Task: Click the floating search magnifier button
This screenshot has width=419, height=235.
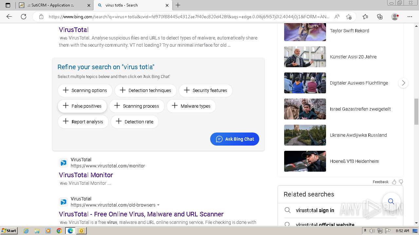Action: pyautogui.click(x=391, y=201)
